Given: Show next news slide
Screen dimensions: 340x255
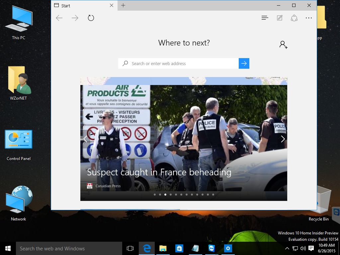Looking at the screenshot, I should click(x=283, y=139).
